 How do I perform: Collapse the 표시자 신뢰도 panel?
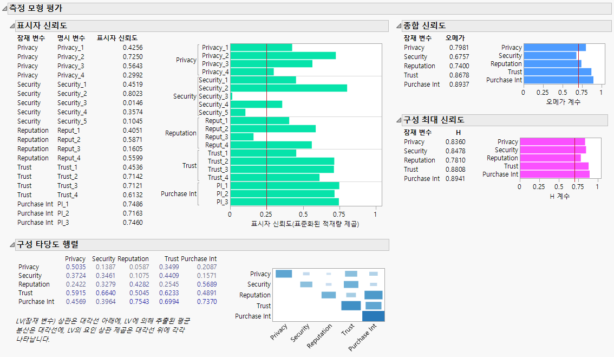[x=13, y=26]
